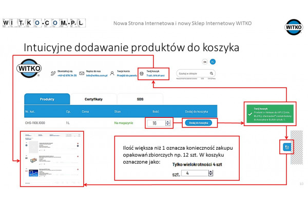Click the Nowa Strona Internetowa header text
This screenshot has height=205, width=308.
click(x=182, y=24)
